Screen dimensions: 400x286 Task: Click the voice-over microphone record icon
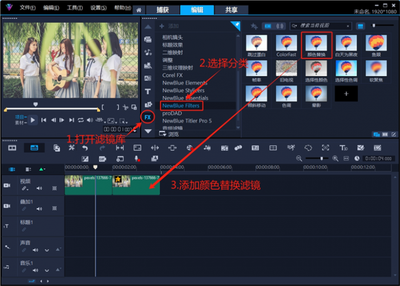coord(137,159)
